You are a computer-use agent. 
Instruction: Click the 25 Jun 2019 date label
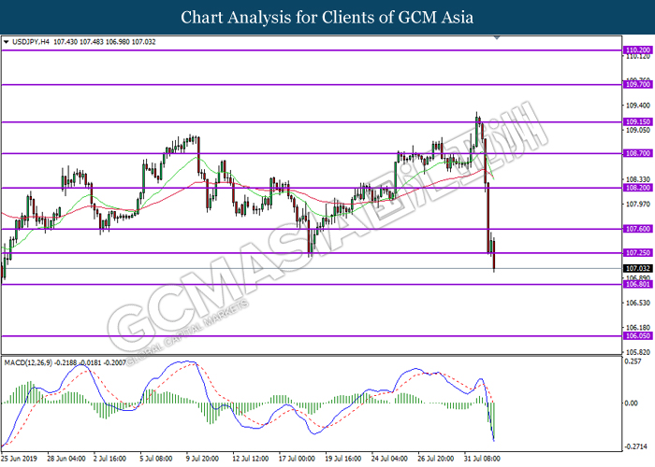point(20,459)
